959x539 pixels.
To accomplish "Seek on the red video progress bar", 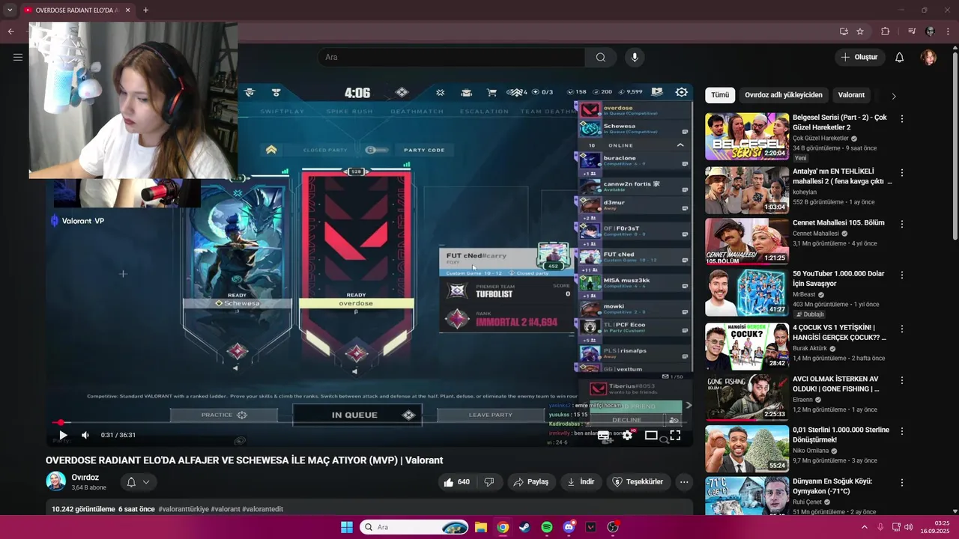I will pyautogui.click(x=369, y=422).
